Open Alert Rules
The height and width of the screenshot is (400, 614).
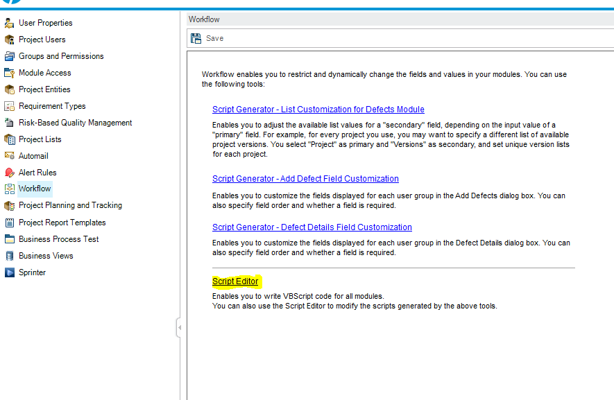[x=37, y=173]
